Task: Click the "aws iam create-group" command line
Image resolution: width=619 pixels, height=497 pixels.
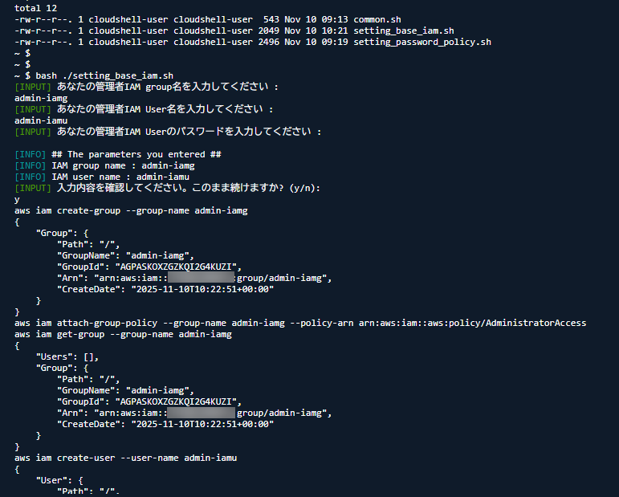Action: tap(131, 210)
